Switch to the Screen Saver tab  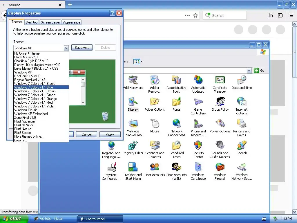50,22
